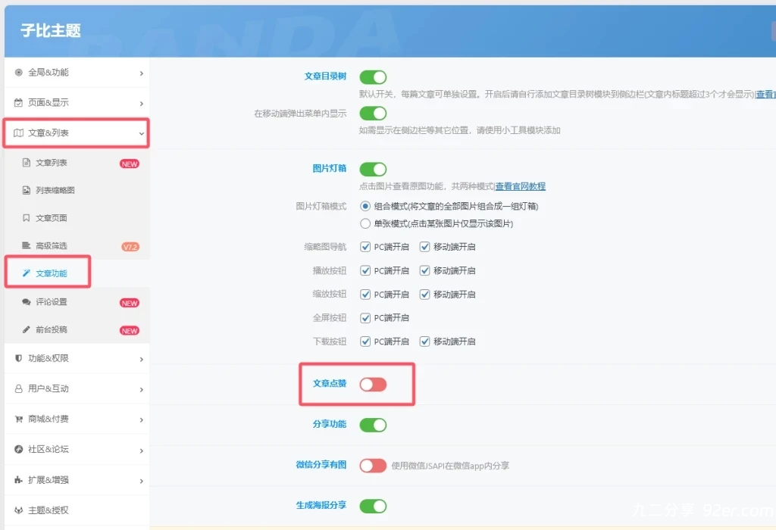
Task: Click the 功能&权限 shield icon
Action: [18, 358]
